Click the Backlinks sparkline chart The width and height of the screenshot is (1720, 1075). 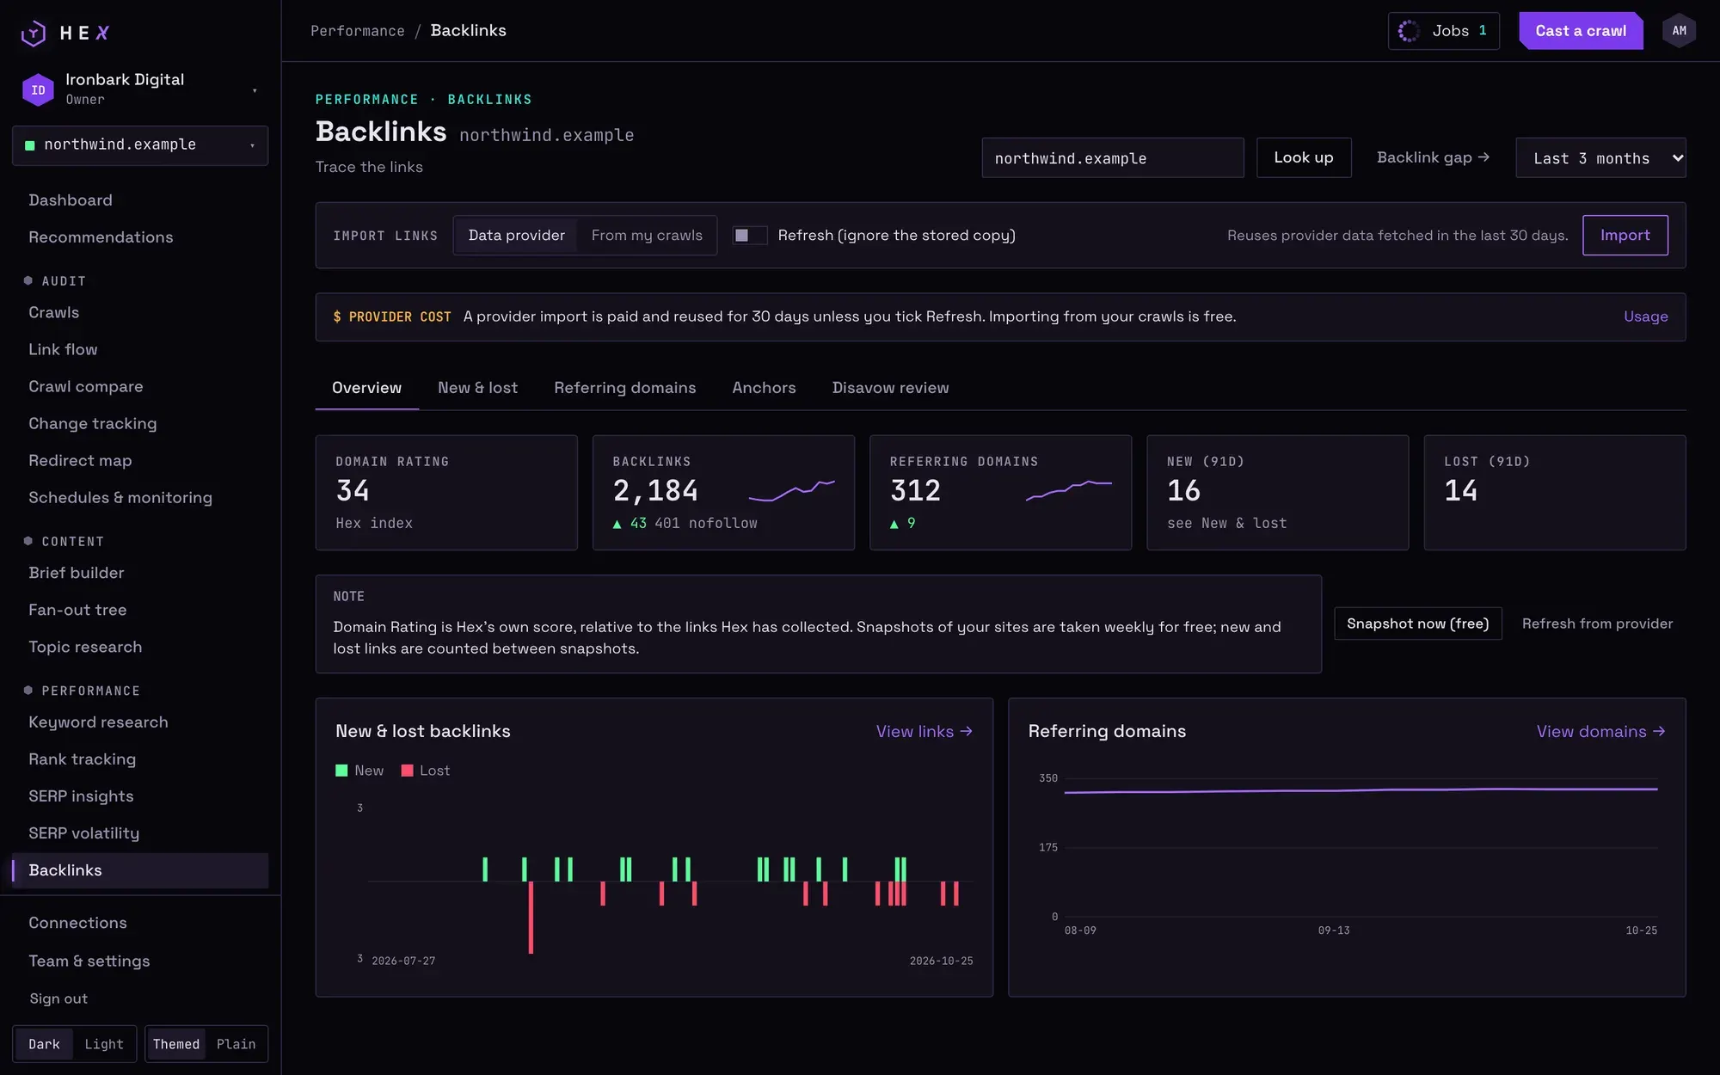point(791,490)
